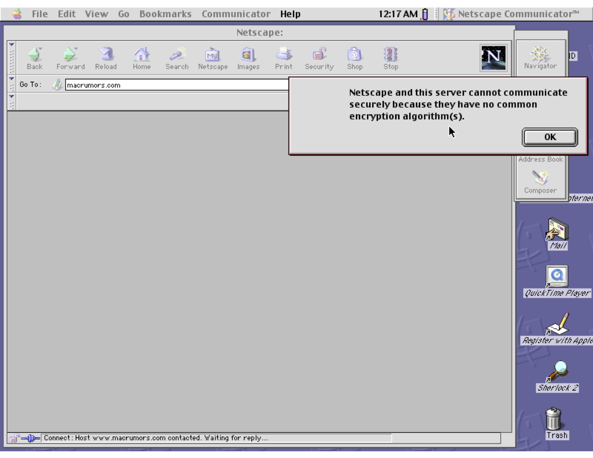The image size is (593, 458).
Task: Open the File menu
Action: coord(40,14)
